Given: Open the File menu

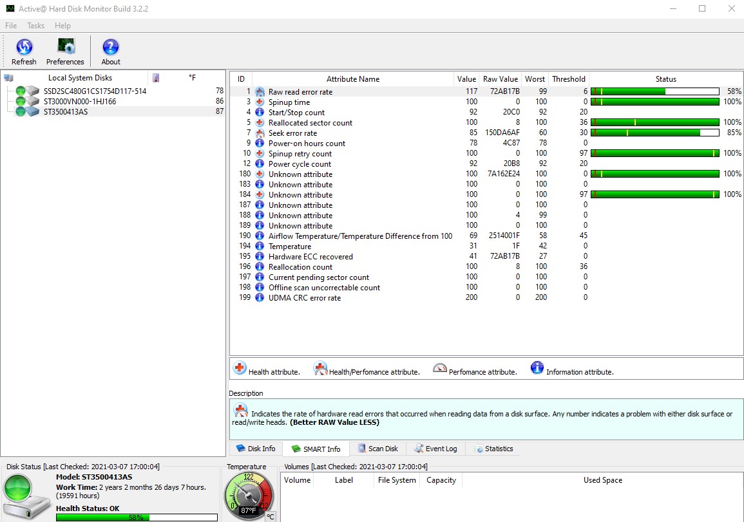Looking at the screenshot, I should point(11,26).
